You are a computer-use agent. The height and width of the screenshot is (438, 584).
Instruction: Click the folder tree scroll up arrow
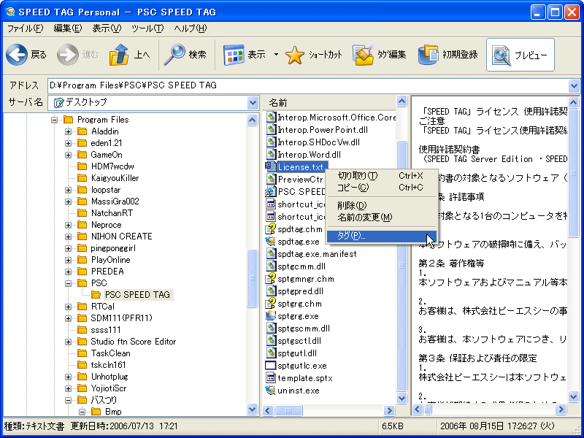tap(253, 120)
